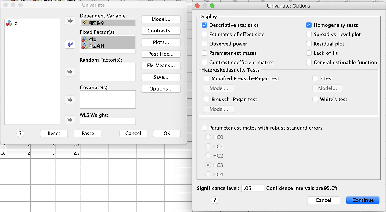Open the EM Means... dialog
The width and height of the screenshot is (386, 212).
161,65
